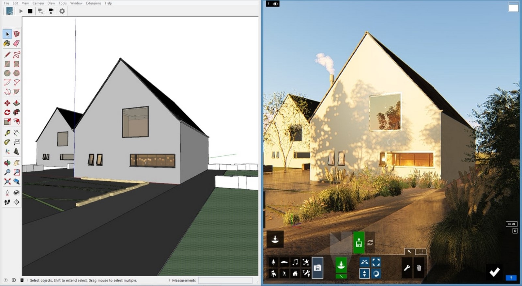Open the Camera menu
This screenshot has height=286, width=522.
click(x=38, y=3)
